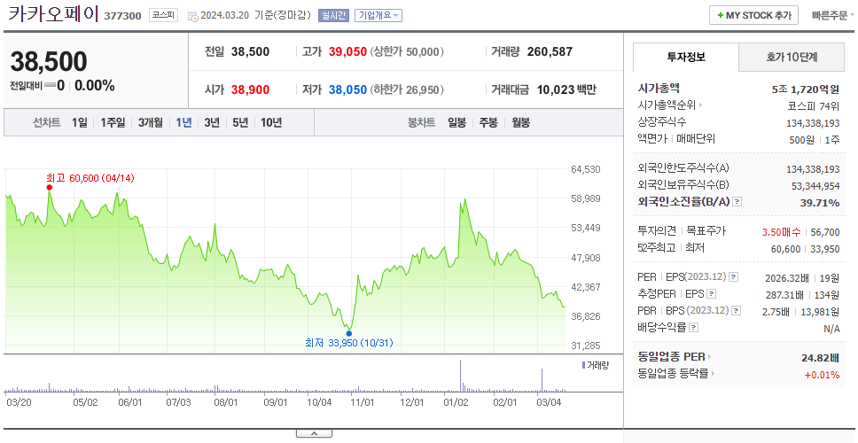Open help icon next to PER EPS(2023.12)
858x443 pixels.
734,277
